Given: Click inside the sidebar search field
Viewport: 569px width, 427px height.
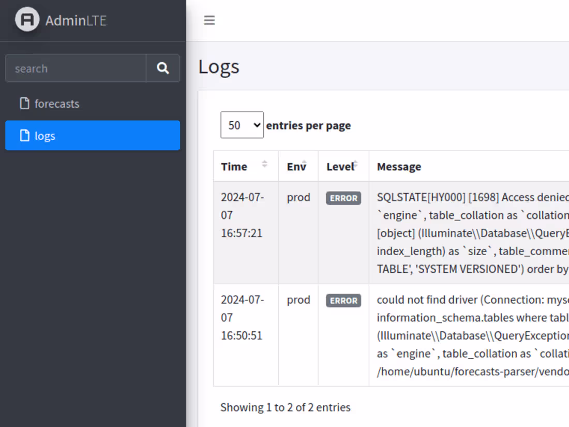Looking at the screenshot, I should 75,68.
